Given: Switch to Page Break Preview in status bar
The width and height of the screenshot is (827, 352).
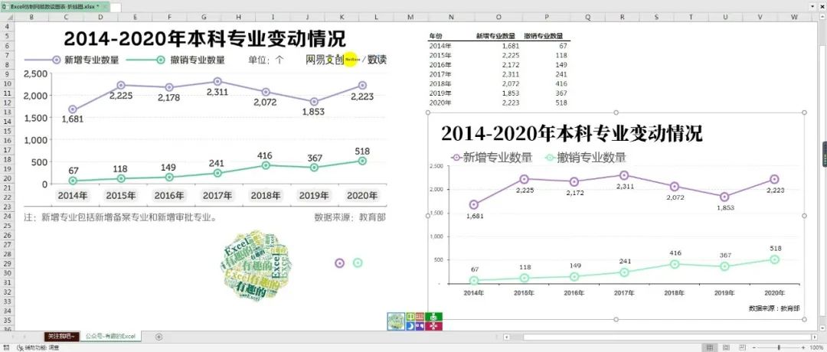Looking at the screenshot, I should (x=741, y=347).
